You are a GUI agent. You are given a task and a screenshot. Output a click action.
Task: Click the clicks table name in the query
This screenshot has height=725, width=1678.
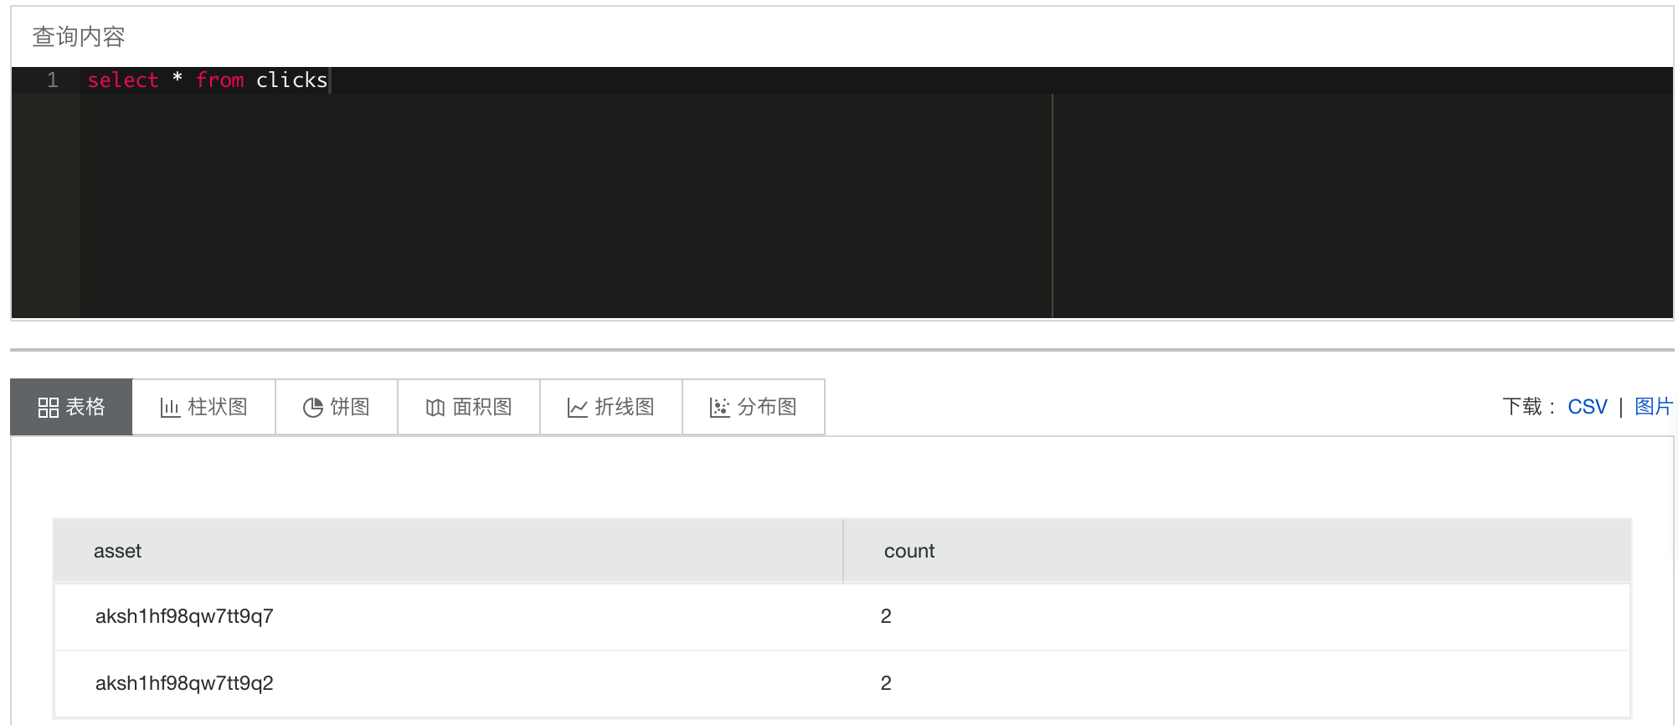tap(291, 80)
